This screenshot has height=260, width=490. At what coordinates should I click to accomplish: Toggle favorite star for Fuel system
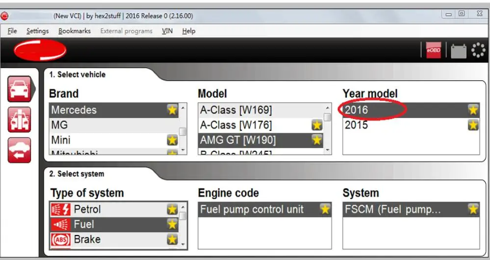point(172,224)
